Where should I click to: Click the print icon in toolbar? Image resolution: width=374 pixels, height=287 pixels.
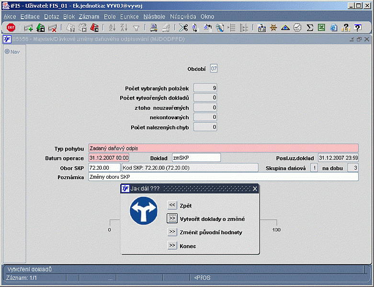tap(154, 28)
